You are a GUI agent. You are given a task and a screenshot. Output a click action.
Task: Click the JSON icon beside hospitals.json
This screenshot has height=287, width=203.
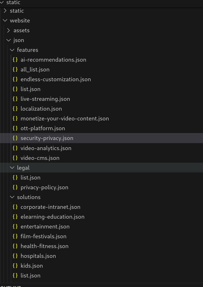point(15,256)
